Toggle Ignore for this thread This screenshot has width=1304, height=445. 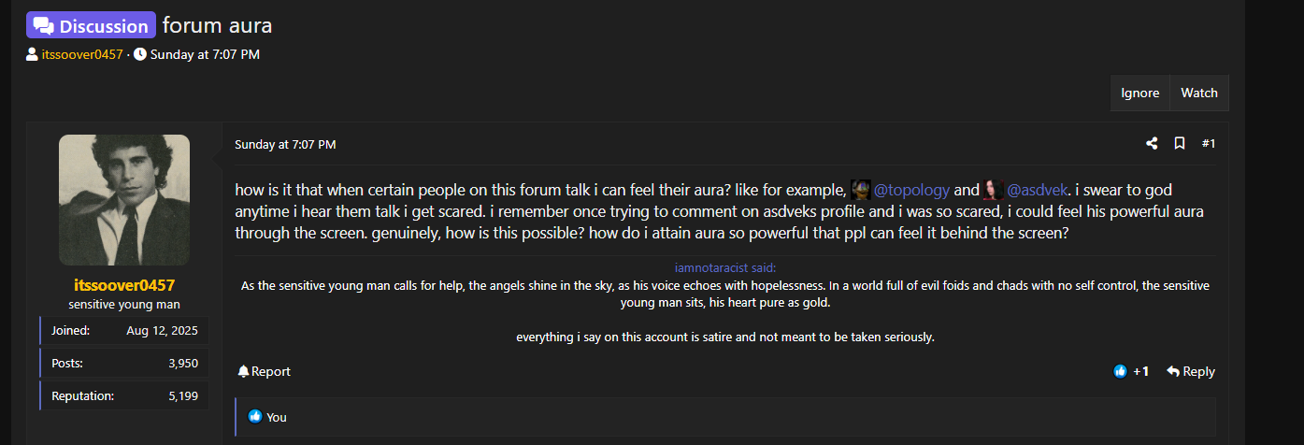point(1140,93)
